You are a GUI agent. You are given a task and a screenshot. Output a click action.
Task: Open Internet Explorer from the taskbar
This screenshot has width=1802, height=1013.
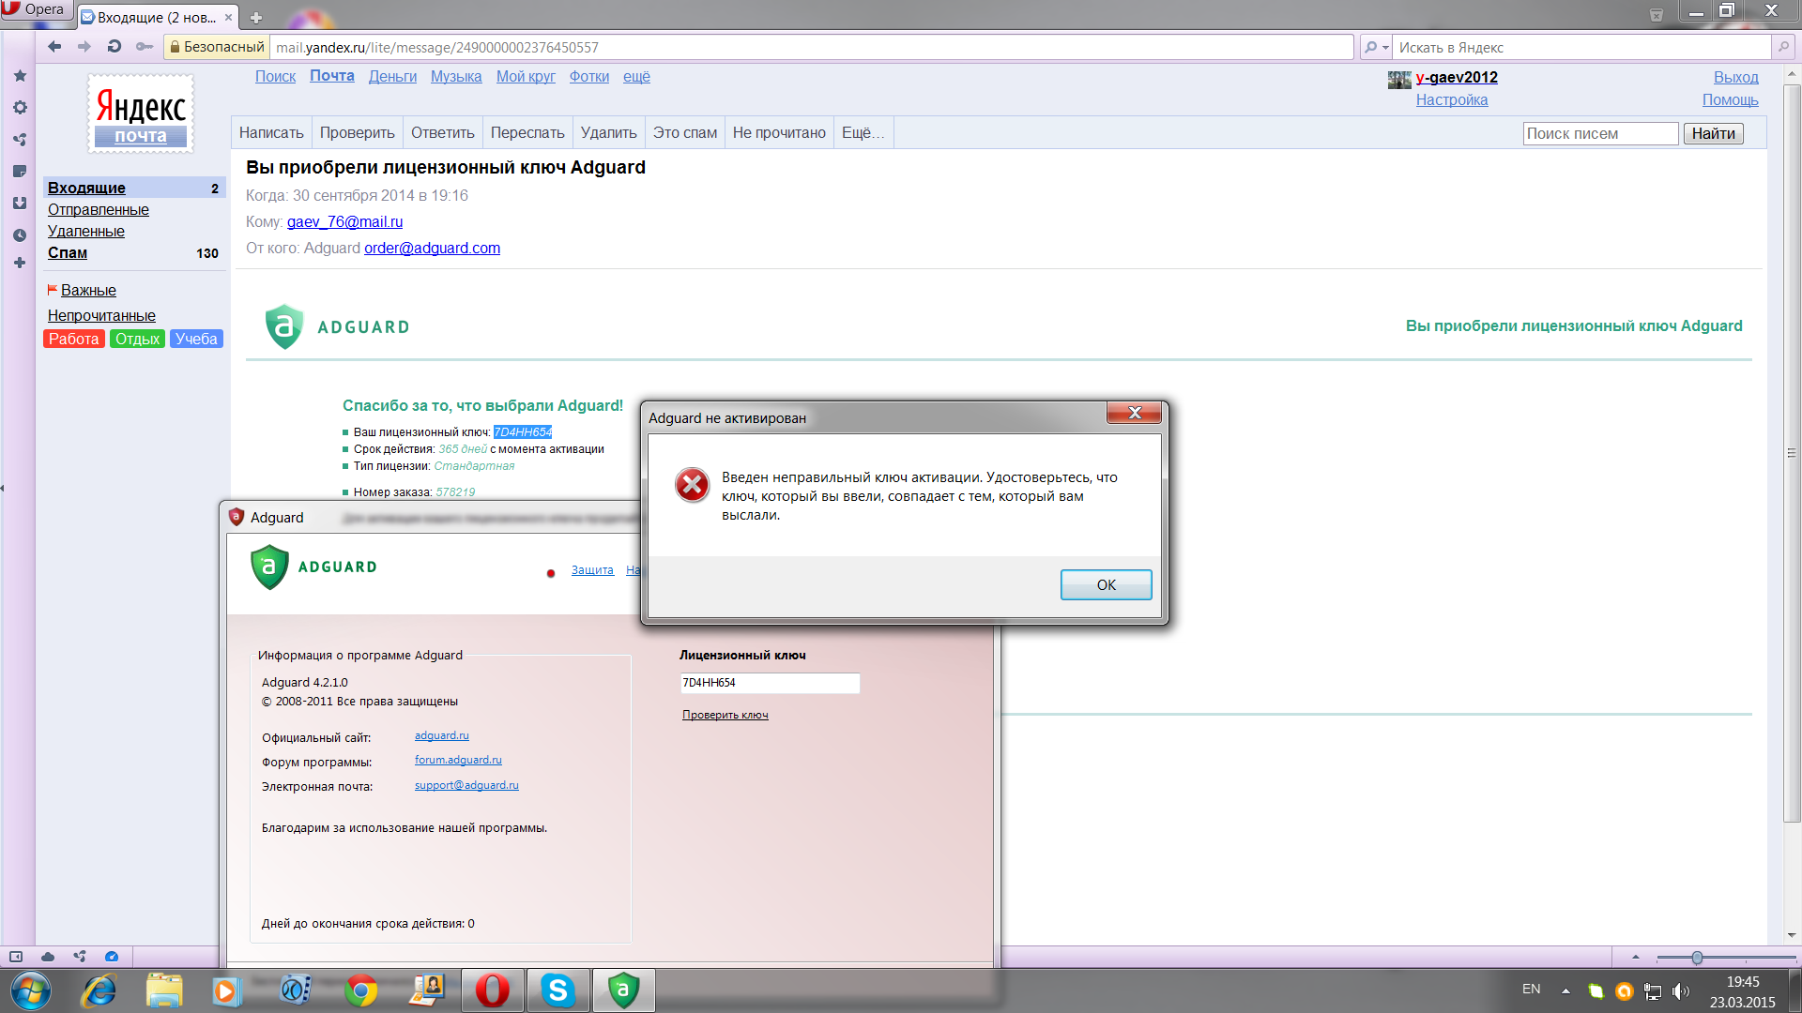pyautogui.click(x=99, y=990)
